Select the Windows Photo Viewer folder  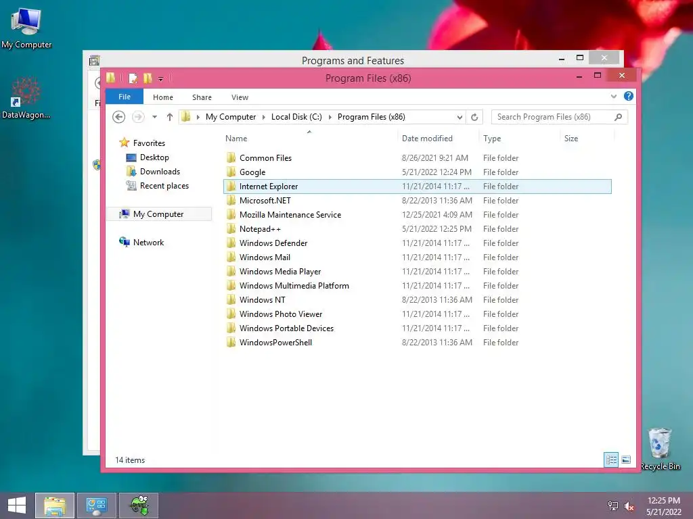(x=418, y=314)
